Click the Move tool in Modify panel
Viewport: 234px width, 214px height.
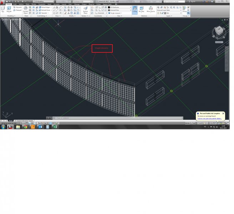pyautogui.click(x=71, y=7)
